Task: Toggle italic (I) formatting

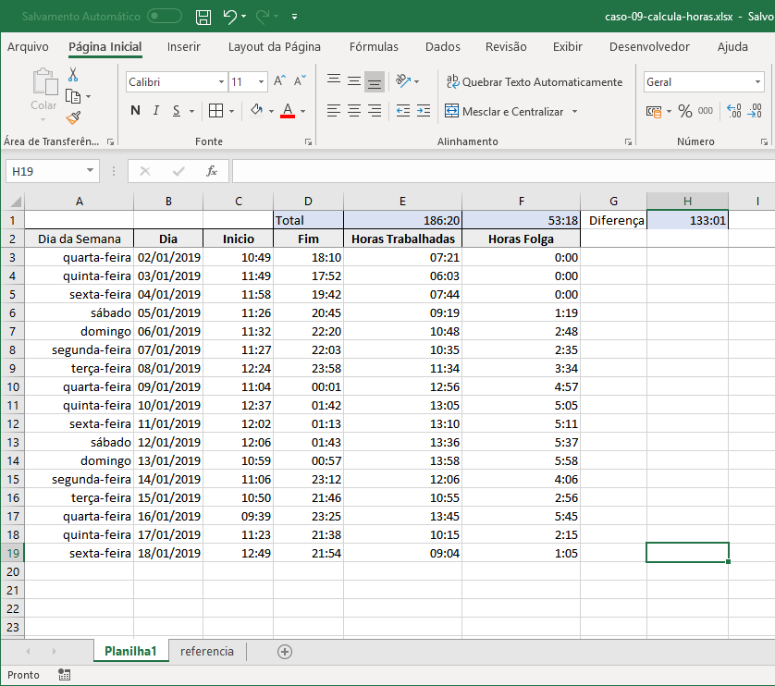Action: [x=155, y=111]
